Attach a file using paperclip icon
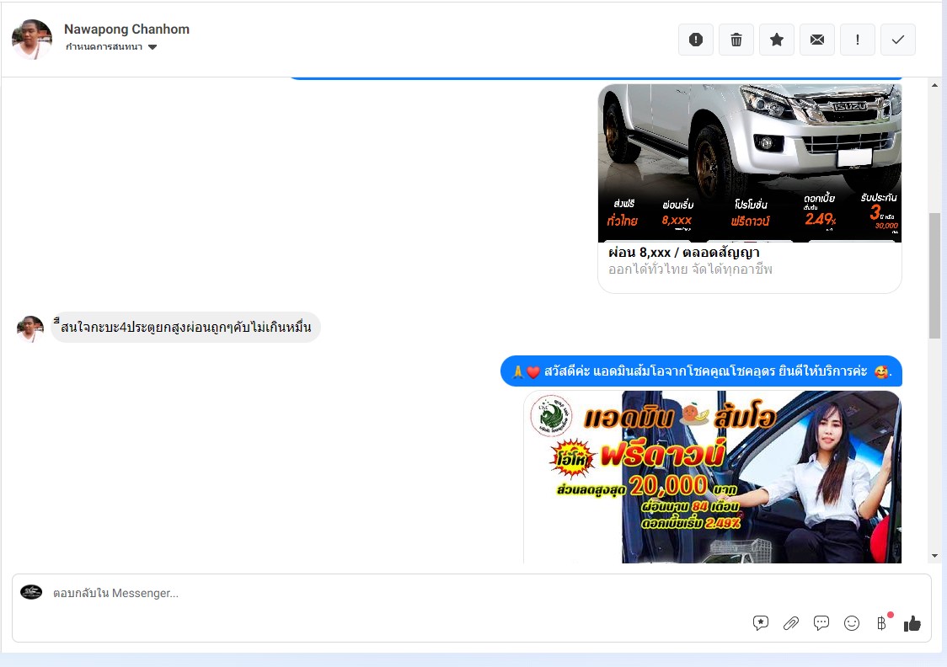The height and width of the screenshot is (667, 947). [x=791, y=623]
